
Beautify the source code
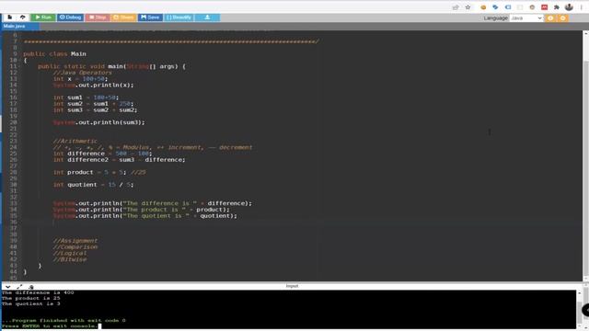(x=179, y=17)
